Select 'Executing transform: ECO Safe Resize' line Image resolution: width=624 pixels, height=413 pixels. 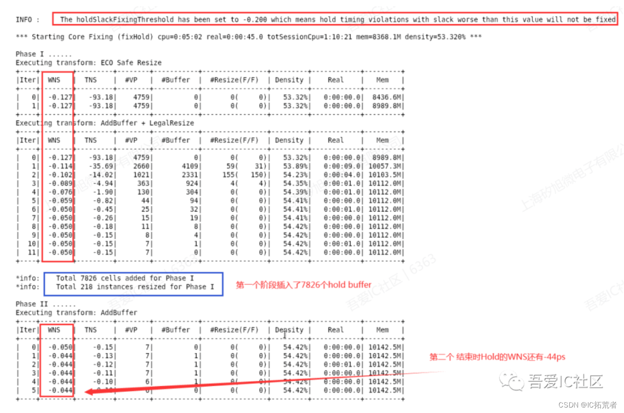[89, 63]
